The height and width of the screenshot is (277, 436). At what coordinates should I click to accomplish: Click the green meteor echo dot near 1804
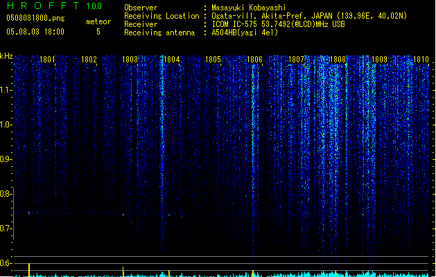(x=169, y=215)
